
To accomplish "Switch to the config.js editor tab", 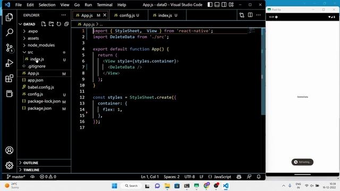I will point(129,15).
